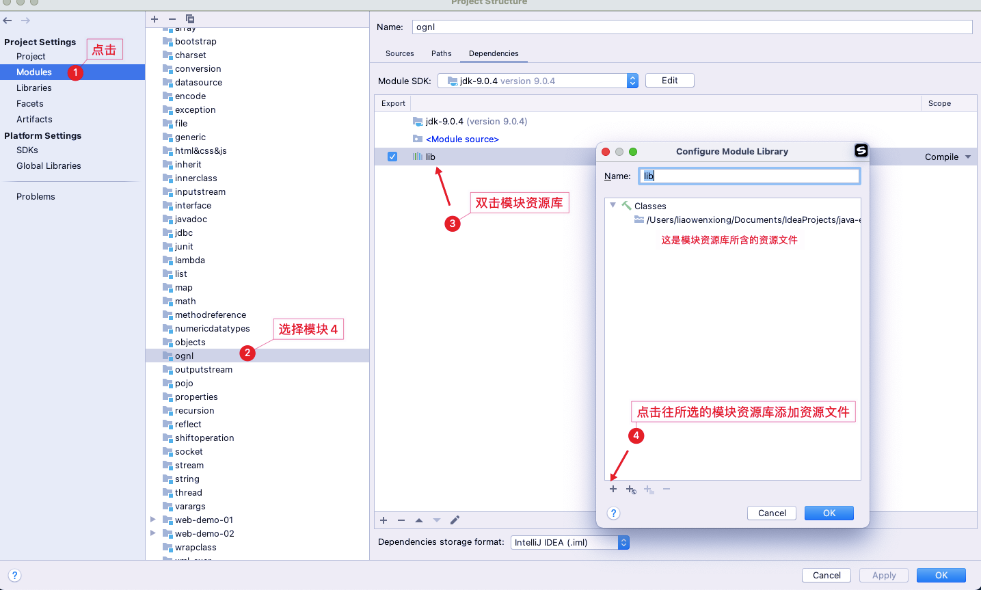The height and width of the screenshot is (590, 981).
Task: Open the Compile scope dropdown for lib
Action: point(968,157)
